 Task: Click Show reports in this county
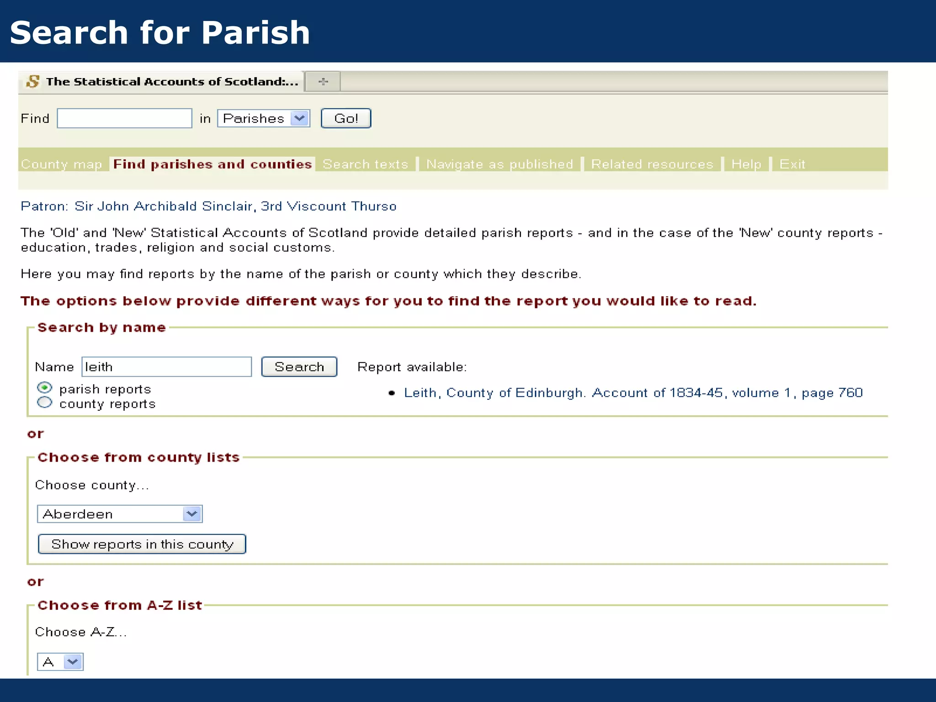[x=142, y=544]
